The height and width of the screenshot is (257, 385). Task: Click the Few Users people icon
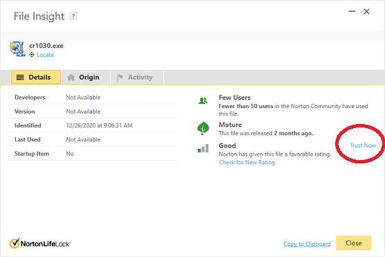coord(203,100)
